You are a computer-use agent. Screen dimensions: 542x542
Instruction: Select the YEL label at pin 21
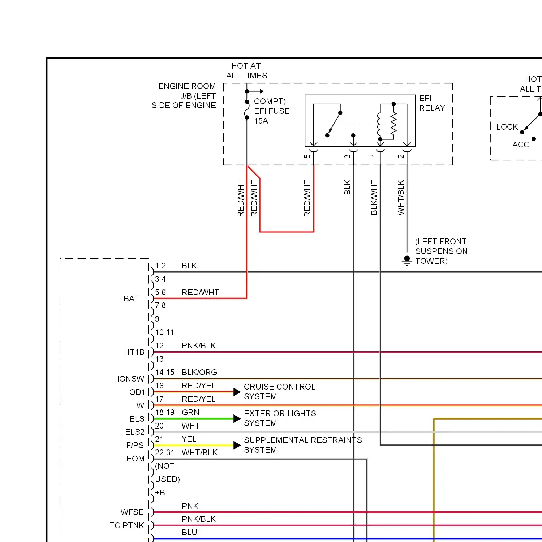pyautogui.click(x=189, y=439)
